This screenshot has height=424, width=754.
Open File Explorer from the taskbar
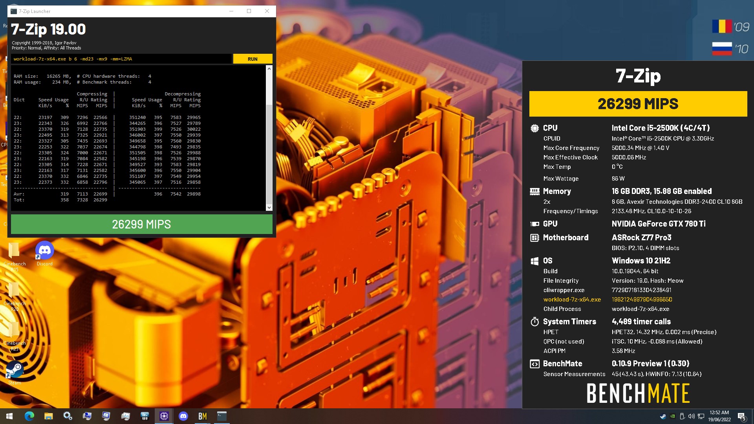[x=48, y=416]
